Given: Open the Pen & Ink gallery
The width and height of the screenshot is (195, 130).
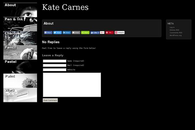Looking at the screenshot, I should tap(20, 24).
